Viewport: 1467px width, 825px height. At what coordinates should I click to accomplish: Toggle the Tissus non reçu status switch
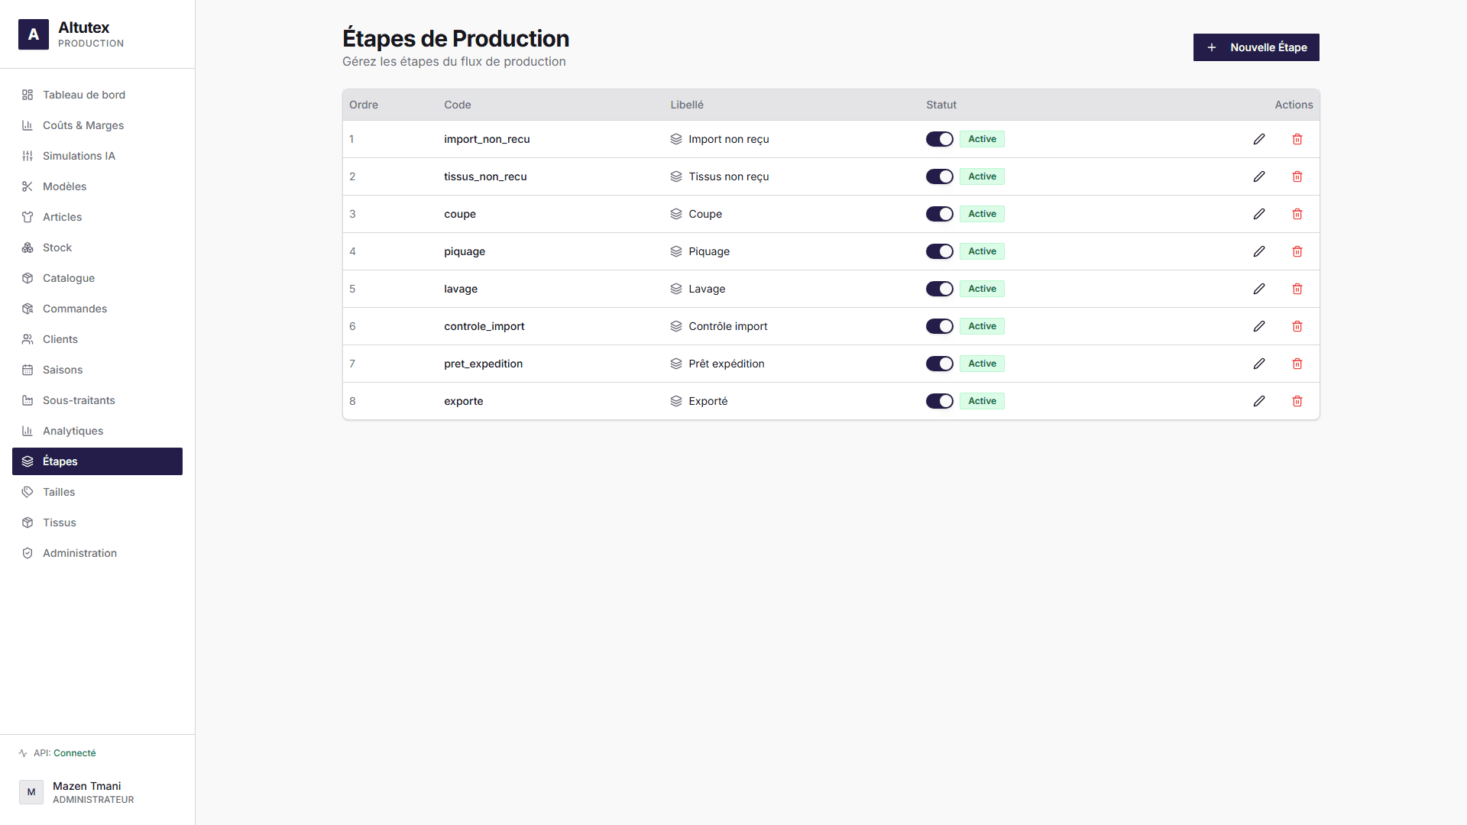pyautogui.click(x=940, y=176)
